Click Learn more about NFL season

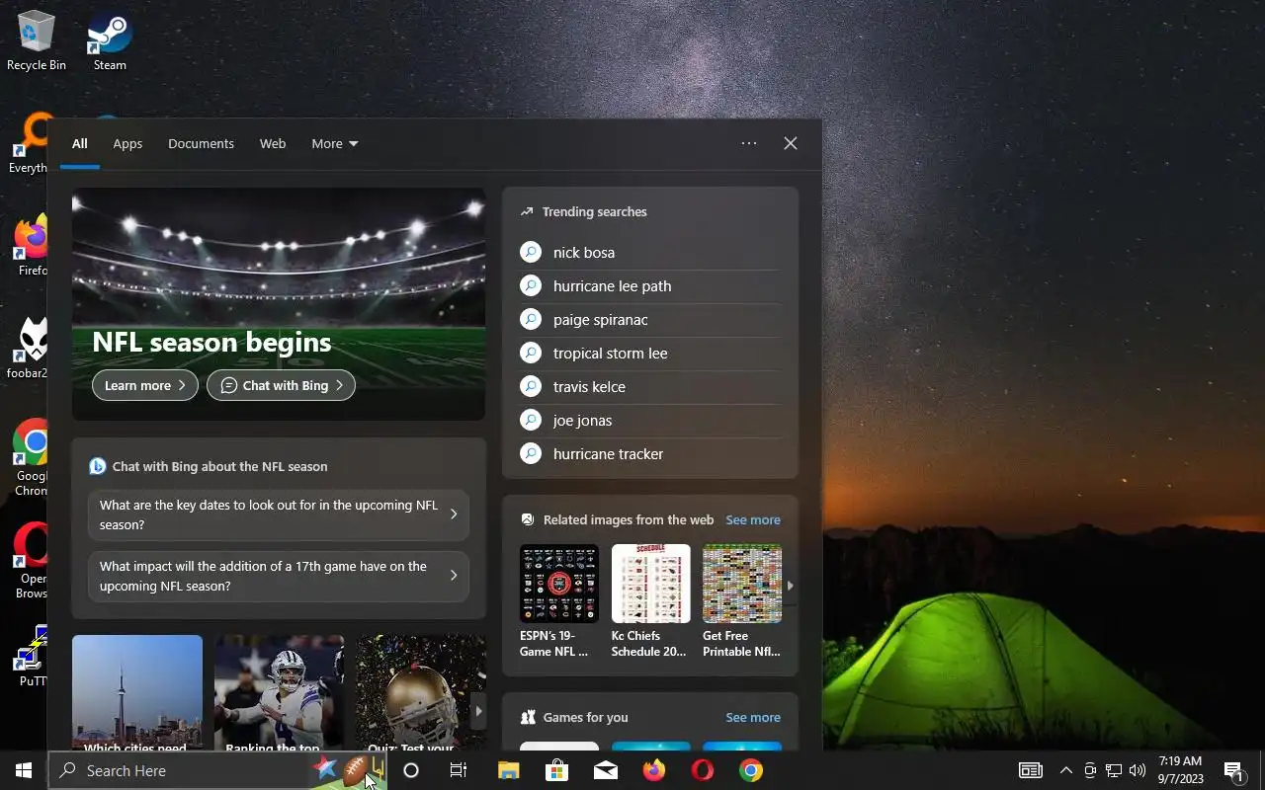[x=145, y=385]
